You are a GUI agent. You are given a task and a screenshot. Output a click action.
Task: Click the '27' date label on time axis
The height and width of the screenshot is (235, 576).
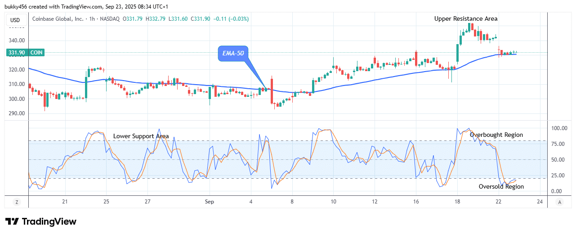coord(147,202)
